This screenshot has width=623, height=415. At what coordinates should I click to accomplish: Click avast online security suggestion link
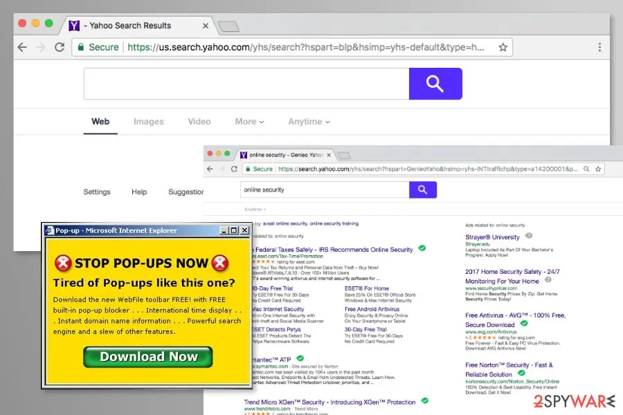(285, 223)
